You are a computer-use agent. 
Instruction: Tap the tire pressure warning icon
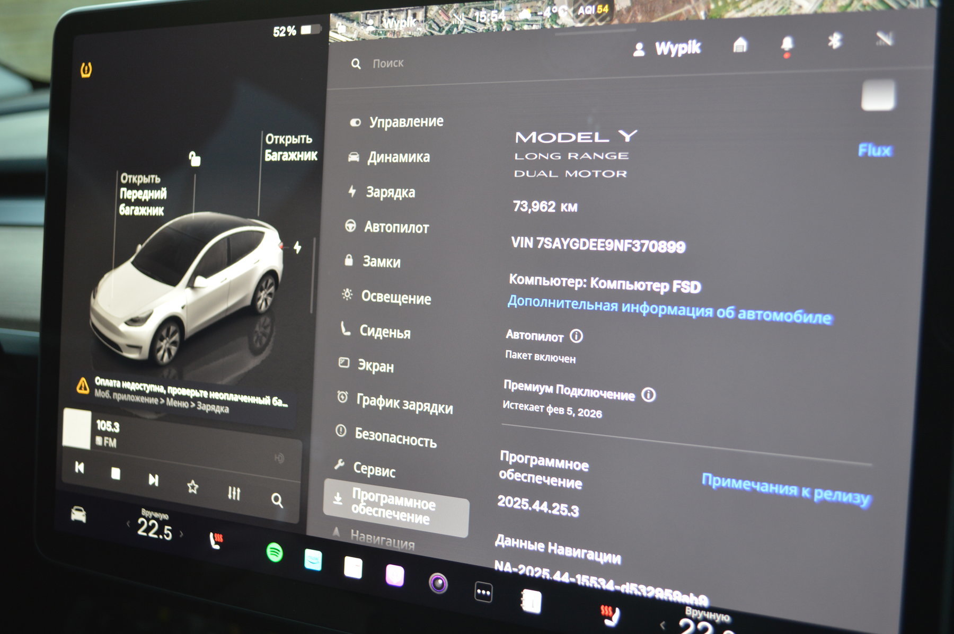(86, 69)
